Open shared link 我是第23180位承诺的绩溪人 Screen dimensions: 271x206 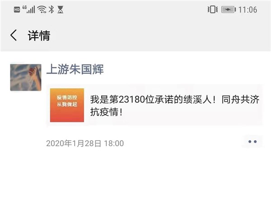click(x=153, y=99)
